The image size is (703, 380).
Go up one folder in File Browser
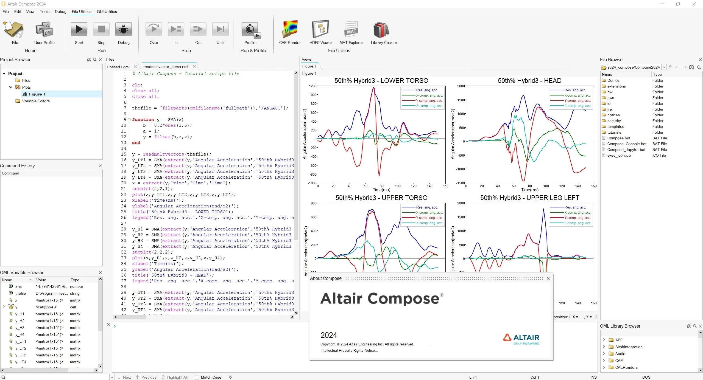(670, 67)
